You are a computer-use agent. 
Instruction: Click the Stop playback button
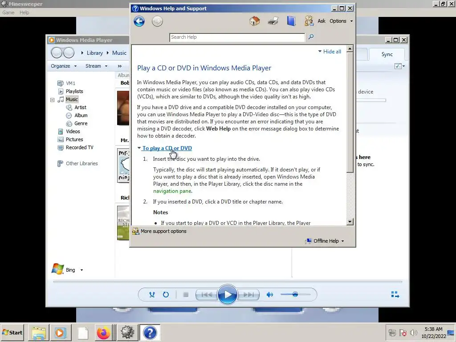coord(186,295)
